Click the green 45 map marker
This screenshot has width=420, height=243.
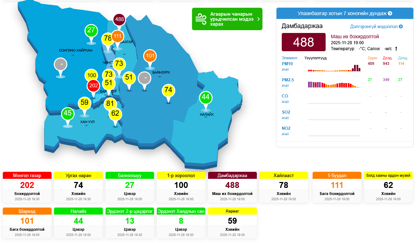[x=68, y=114]
